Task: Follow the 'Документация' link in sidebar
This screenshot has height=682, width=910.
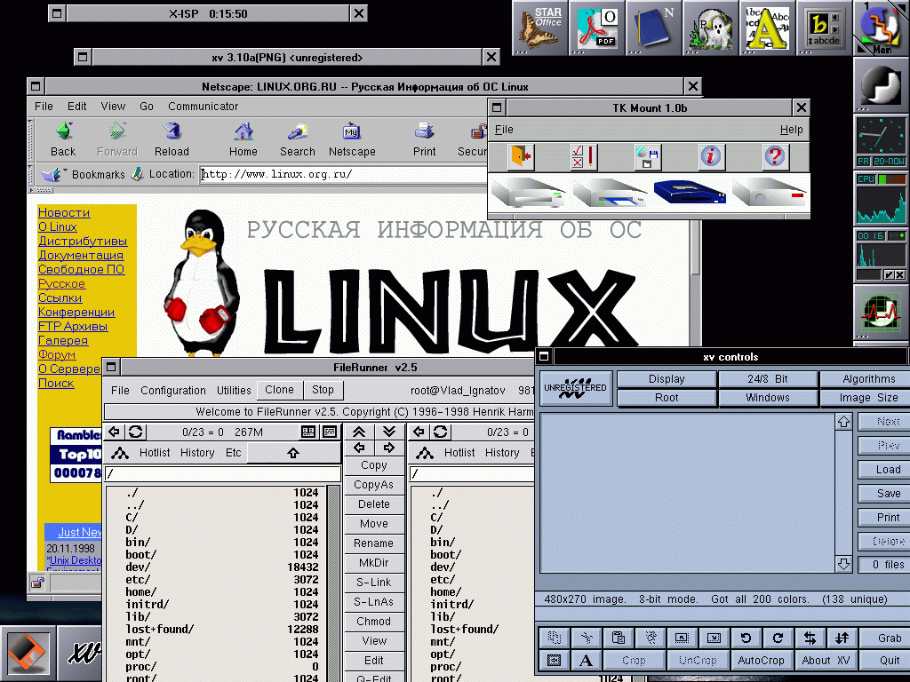Action: pyautogui.click(x=81, y=256)
